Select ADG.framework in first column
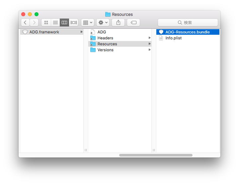The width and height of the screenshot is (239, 184). [x=44, y=32]
